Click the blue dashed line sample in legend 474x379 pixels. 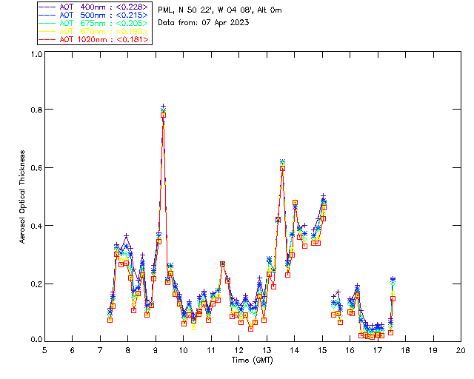[47, 15]
